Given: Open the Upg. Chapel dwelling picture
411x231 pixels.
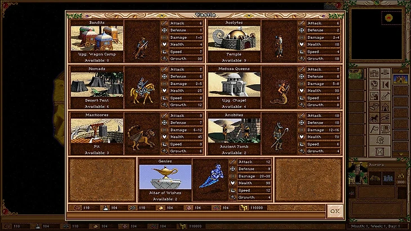Looking at the screenshot, I should [x=234, y=84].
